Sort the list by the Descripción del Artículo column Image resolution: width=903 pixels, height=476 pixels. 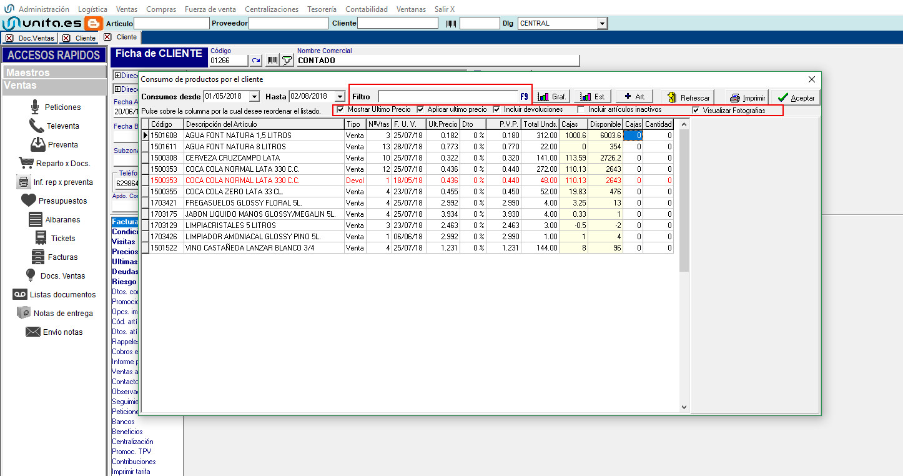pos(264,124)
